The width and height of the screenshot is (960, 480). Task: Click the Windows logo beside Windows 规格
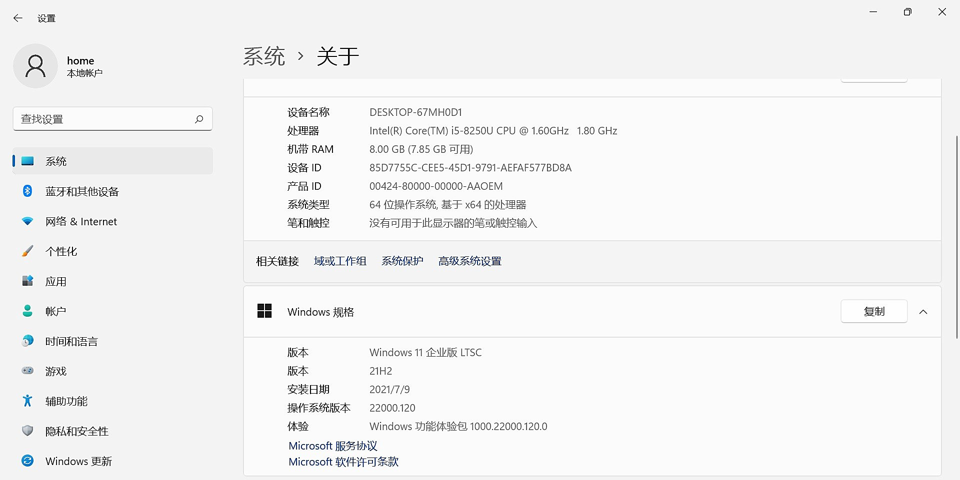tap(264, 311)
